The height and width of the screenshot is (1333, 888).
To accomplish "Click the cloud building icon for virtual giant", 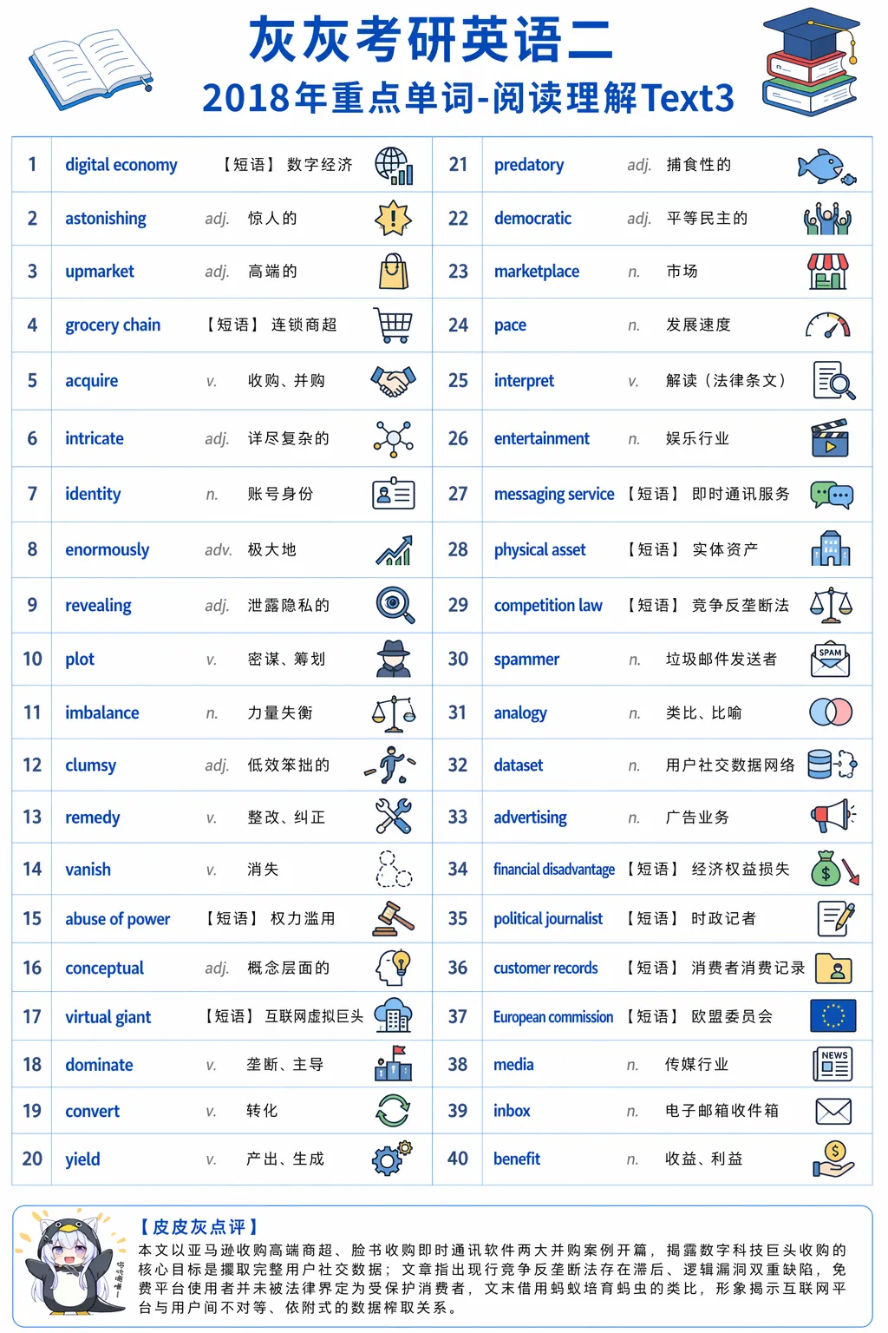I will pos(394,1015).
